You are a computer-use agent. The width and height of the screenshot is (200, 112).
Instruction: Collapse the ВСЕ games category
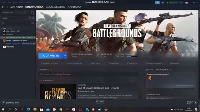[2, 28]
